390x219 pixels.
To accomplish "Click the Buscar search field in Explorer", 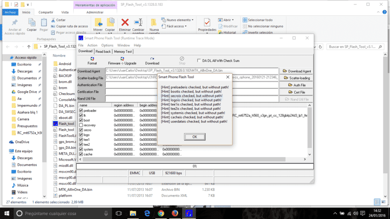I will (355, 47).
